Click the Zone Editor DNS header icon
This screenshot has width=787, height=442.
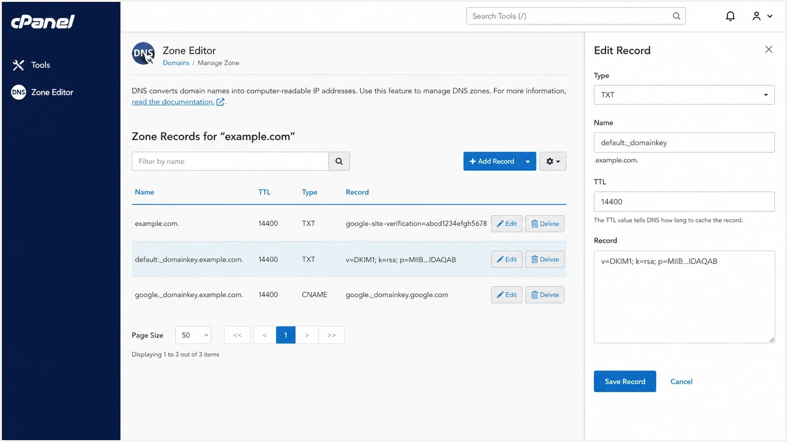(144, 54)
